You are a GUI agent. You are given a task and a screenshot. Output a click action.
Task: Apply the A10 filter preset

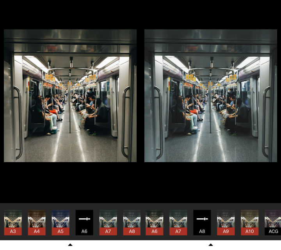pos(249,222)
